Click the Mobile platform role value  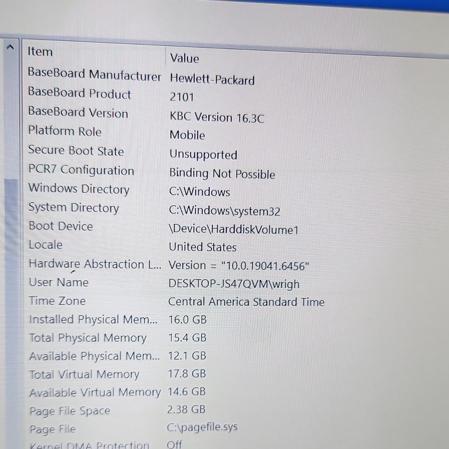tap(187, 135)
